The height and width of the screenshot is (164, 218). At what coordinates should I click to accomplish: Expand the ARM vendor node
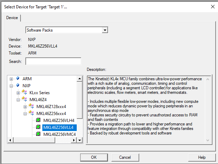point(11,79)
